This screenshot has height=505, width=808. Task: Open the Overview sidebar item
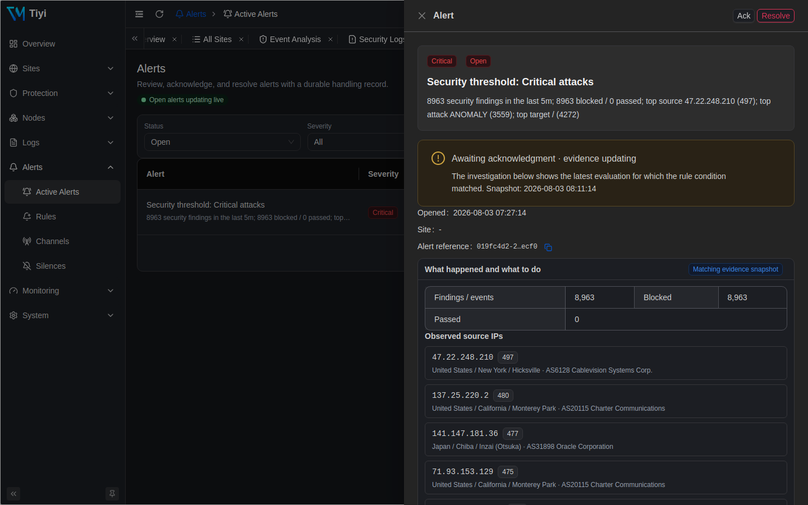(x=62, y=44)
